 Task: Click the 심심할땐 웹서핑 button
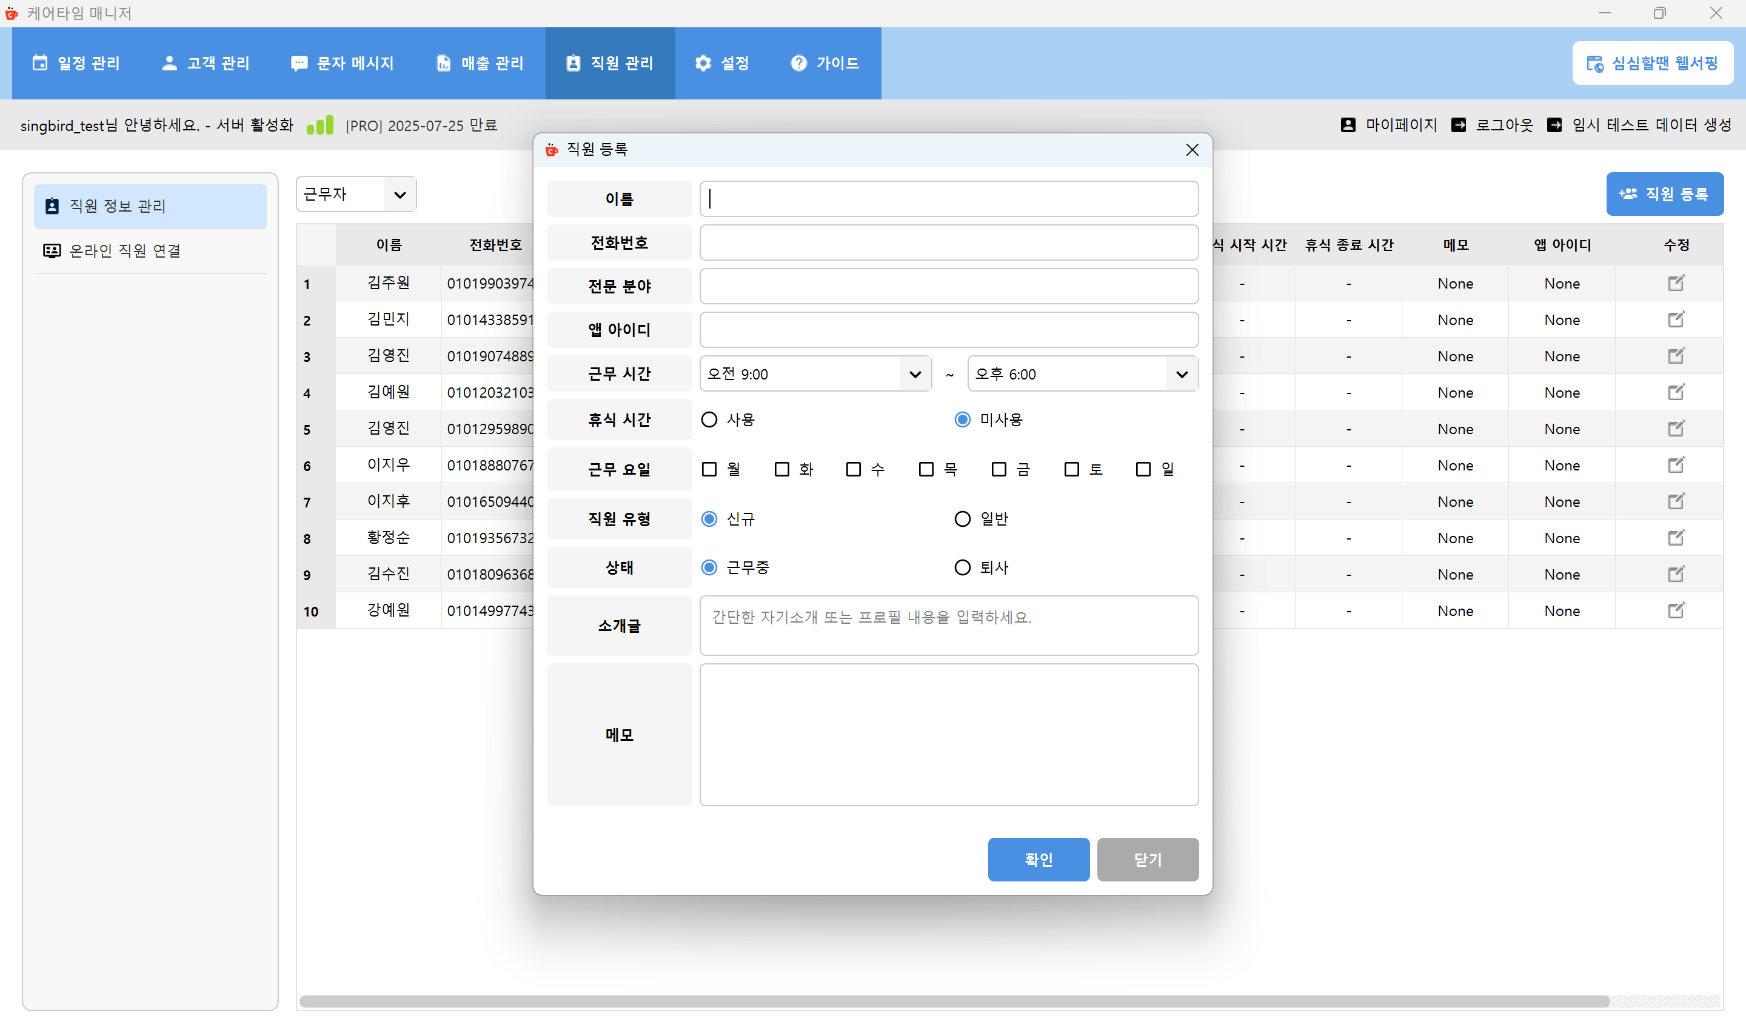1653,62
